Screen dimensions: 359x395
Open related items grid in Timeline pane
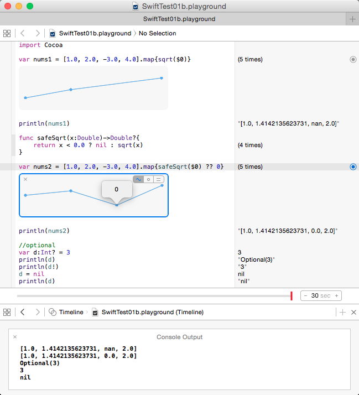tap(7, 312)
